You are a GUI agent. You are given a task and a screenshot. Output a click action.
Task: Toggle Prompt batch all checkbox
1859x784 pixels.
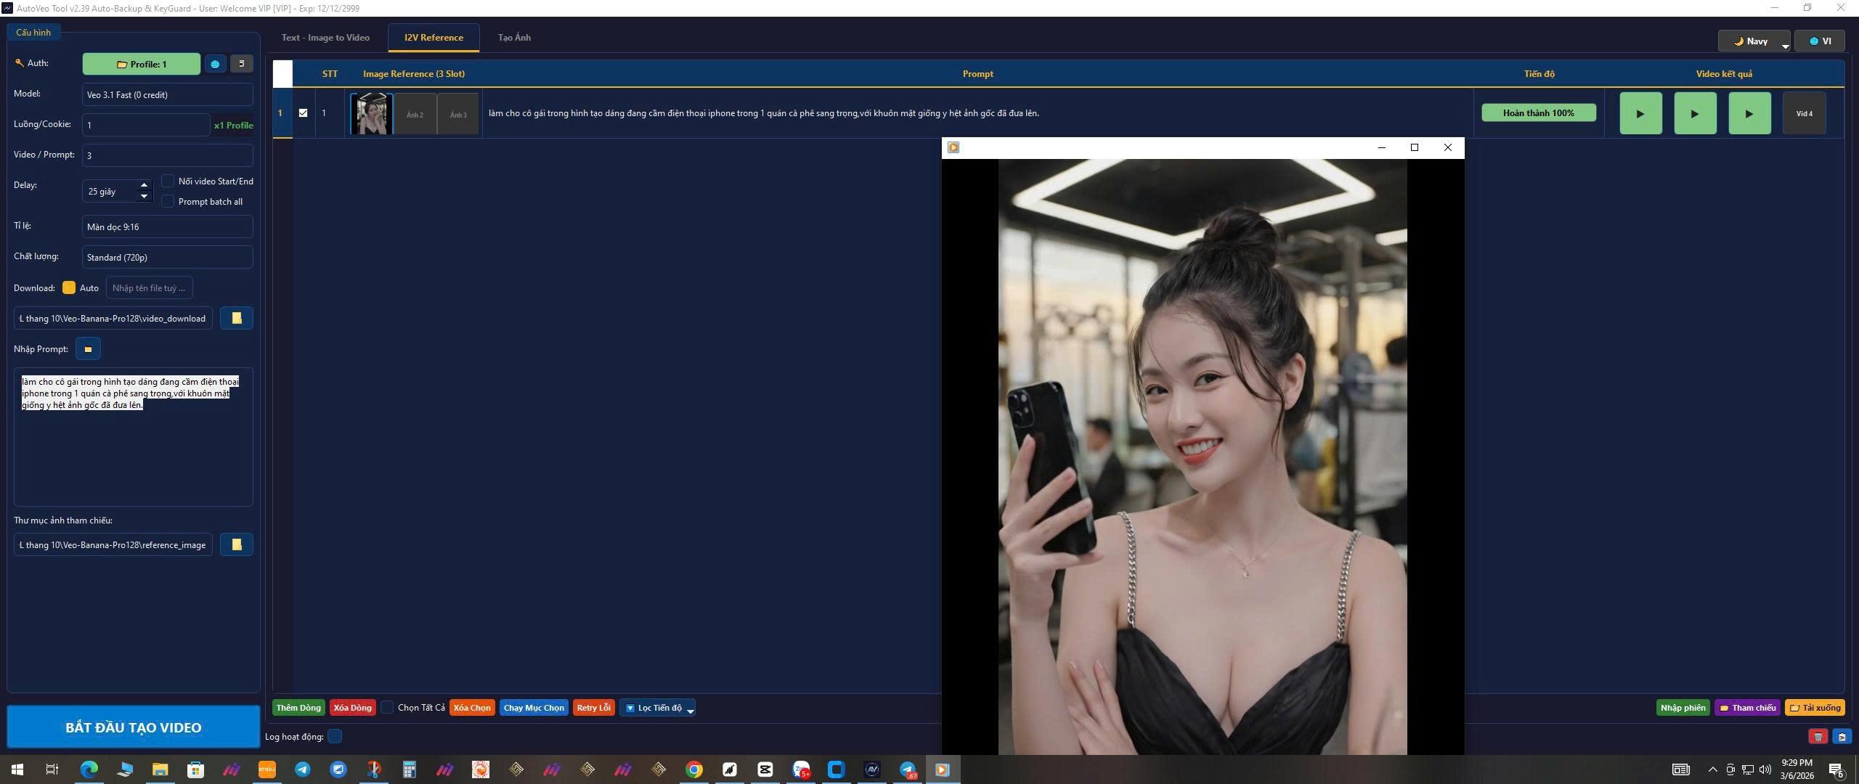click(168, 201)
